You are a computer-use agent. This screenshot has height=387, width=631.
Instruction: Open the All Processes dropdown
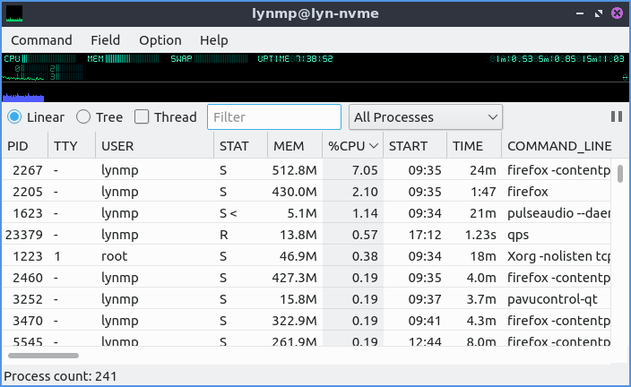[426, 117]
